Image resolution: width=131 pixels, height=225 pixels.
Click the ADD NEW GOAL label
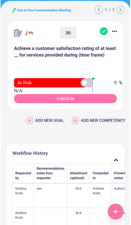coord(49,121)
